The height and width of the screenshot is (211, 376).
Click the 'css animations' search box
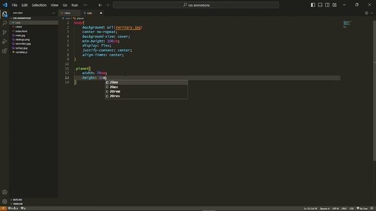(x=196, y=5)
